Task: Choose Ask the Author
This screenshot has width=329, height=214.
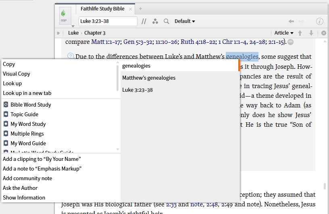Action: pos(20,188)
